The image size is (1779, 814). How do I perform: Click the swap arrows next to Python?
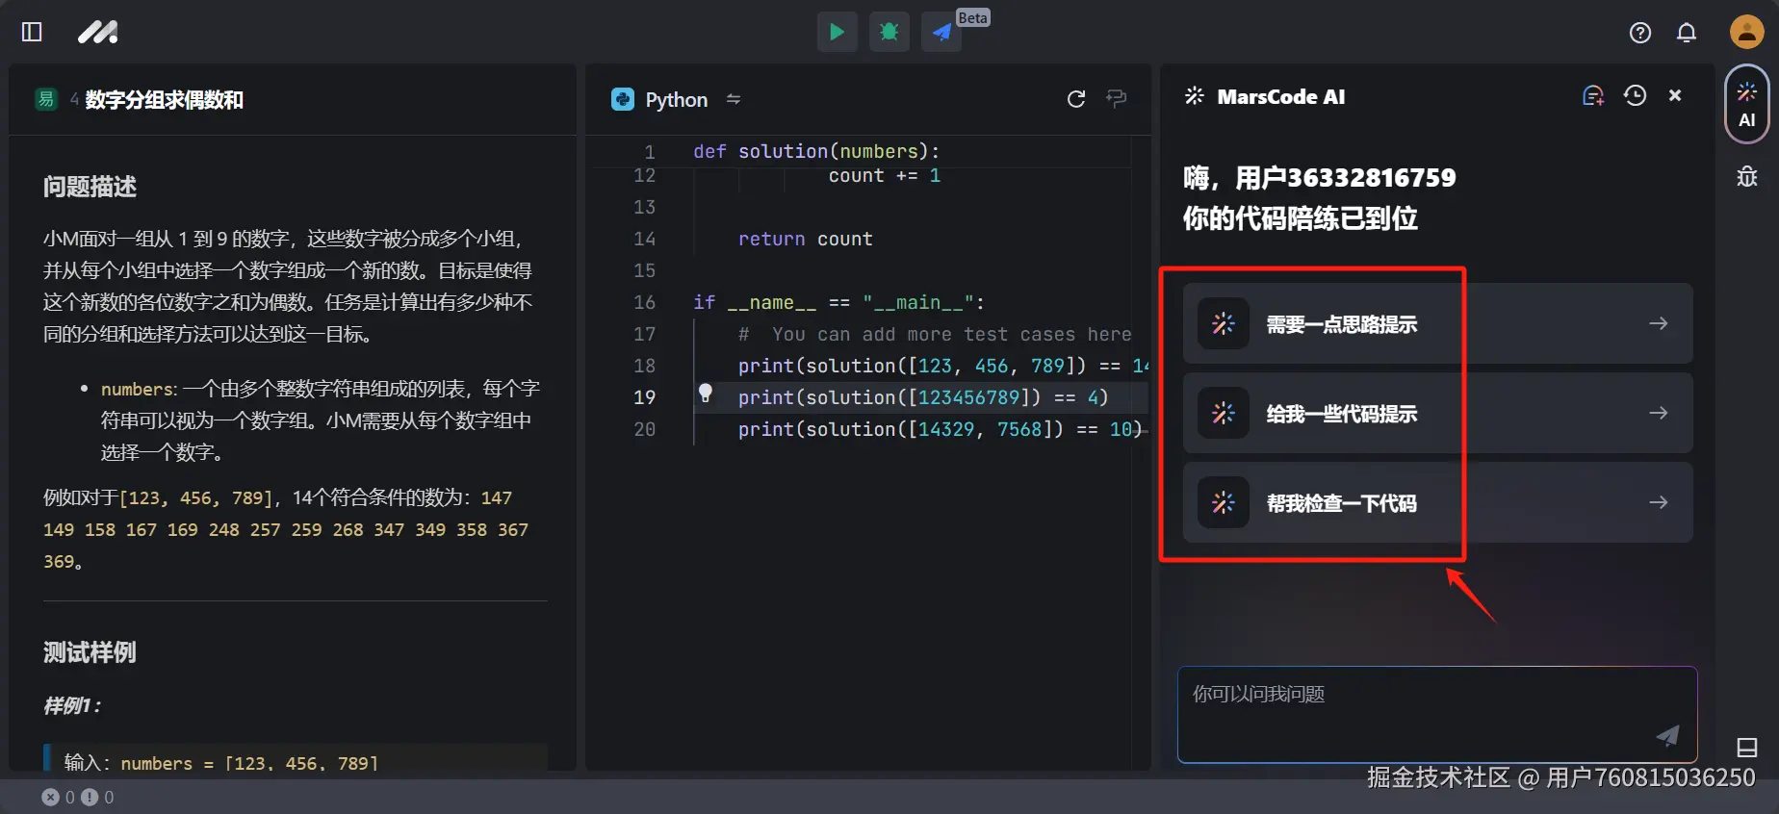[734, 99]
